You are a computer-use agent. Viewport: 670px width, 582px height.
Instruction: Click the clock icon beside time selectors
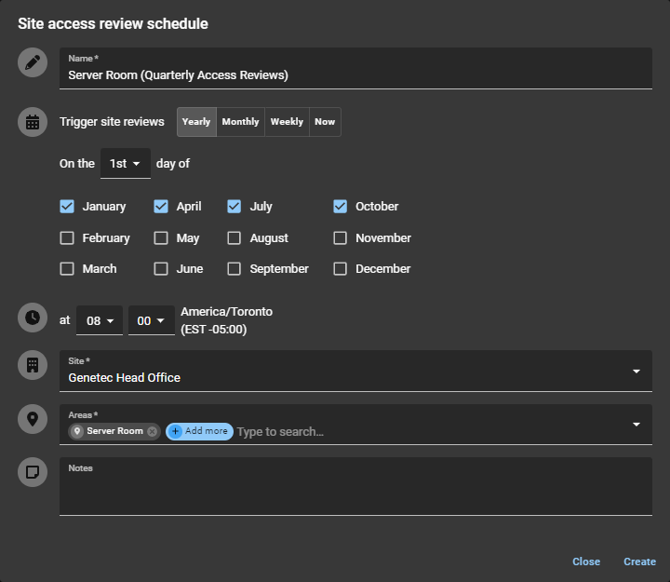(33, 318)
